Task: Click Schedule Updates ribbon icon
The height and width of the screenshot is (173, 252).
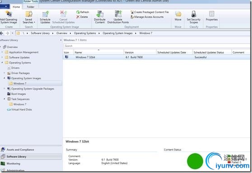Action: (45, 14)
